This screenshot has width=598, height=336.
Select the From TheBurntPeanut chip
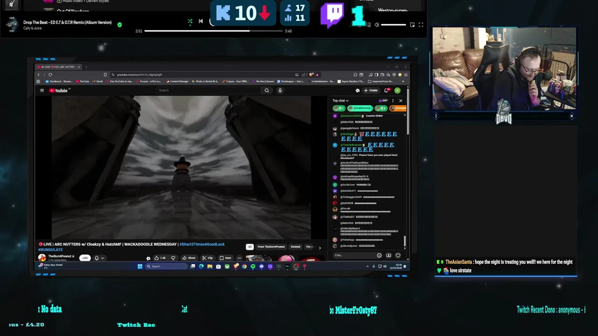(271, 247)
